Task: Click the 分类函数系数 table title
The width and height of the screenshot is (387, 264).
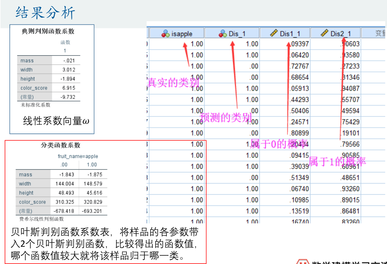Action: coord(60,145)
